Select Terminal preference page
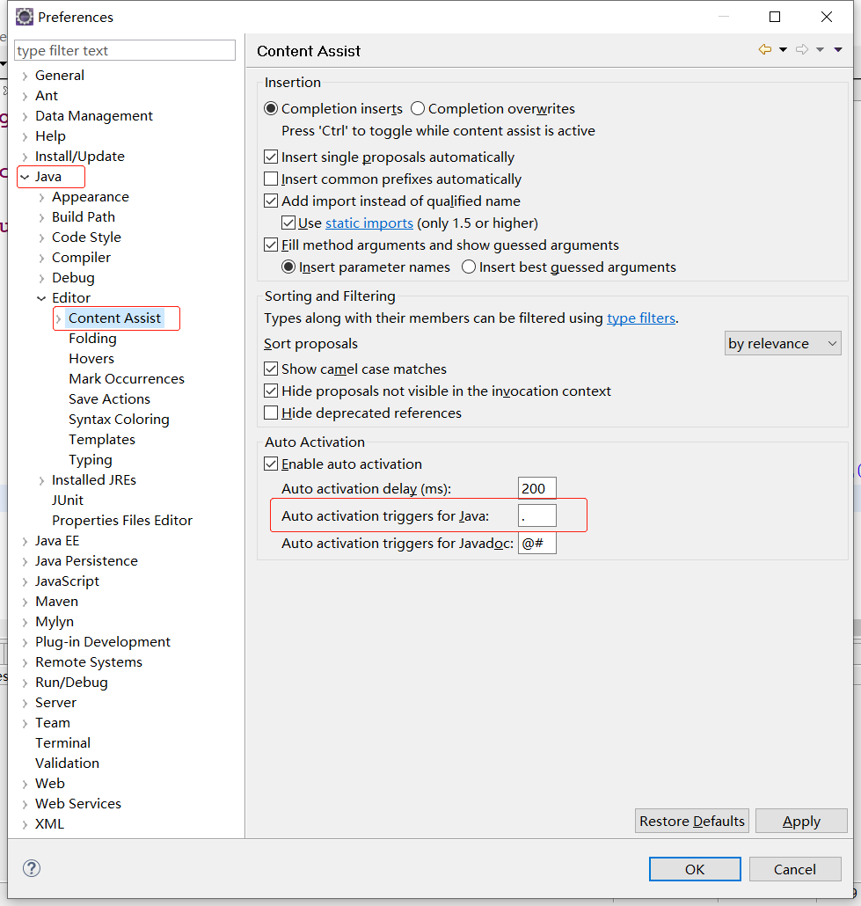 pos(62,743)
